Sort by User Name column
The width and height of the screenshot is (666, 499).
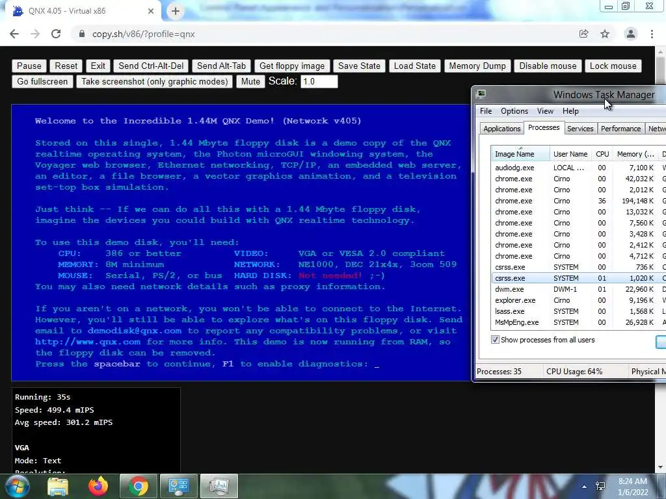(x=570, y=154)
